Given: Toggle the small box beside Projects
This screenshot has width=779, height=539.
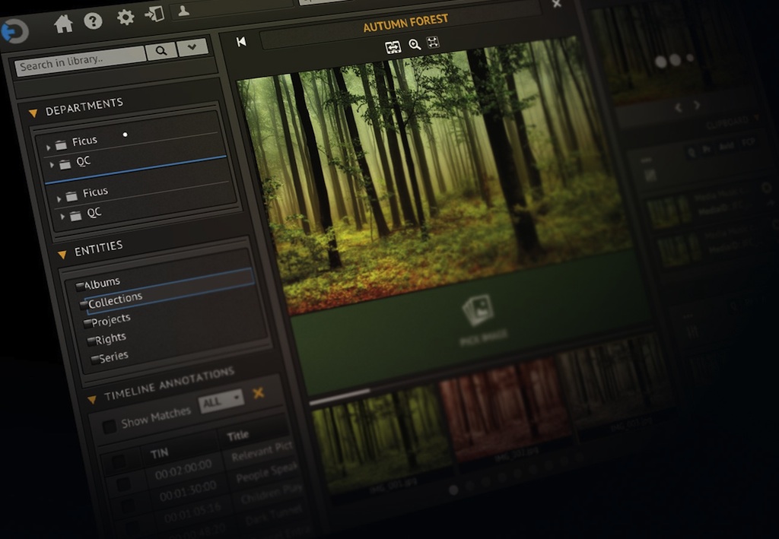Looking at the screenshot, I should pyautogui.click(x=87, y=323).
